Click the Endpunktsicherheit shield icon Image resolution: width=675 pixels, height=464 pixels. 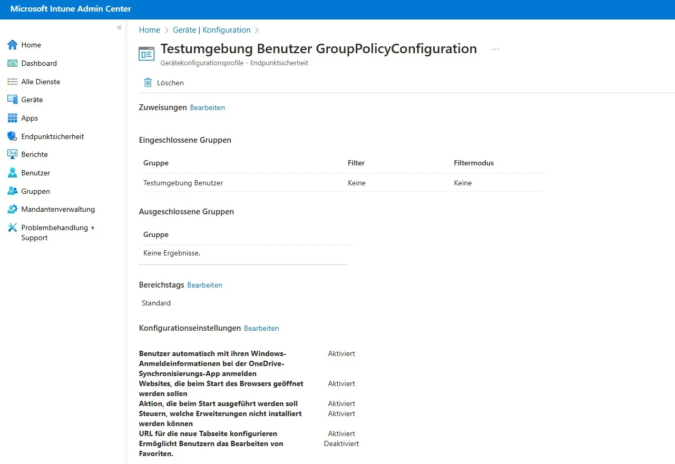click(x=13, y=136)
